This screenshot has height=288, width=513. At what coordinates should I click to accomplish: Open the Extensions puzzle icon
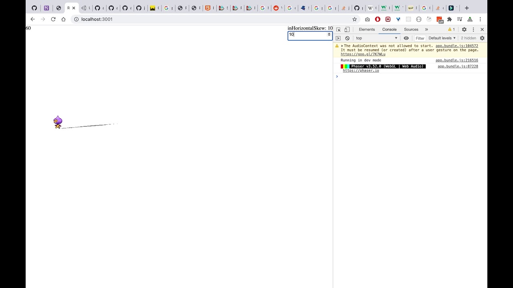pyautogui.click(x=449, y=19)
